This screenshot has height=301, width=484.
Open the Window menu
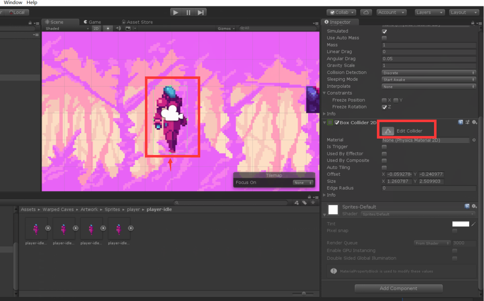click(13, 2)
